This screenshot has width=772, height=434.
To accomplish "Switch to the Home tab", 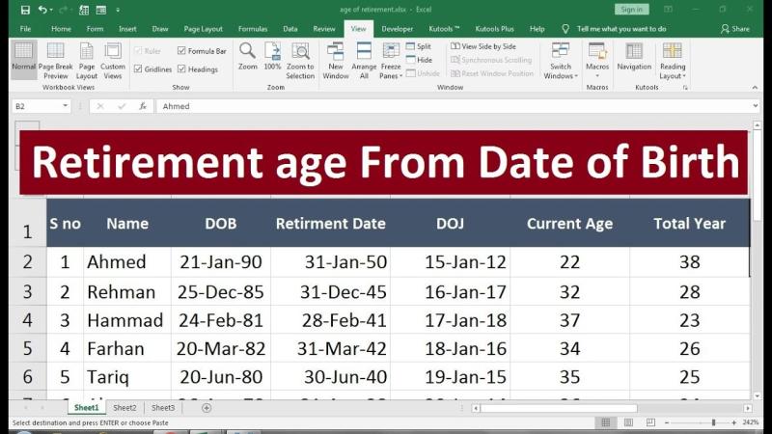I will pos(61,29).
